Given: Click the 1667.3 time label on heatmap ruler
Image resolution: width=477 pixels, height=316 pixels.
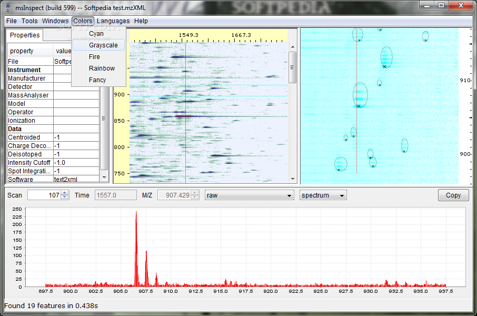Looking at the screenshot, I should coord(241,35).
